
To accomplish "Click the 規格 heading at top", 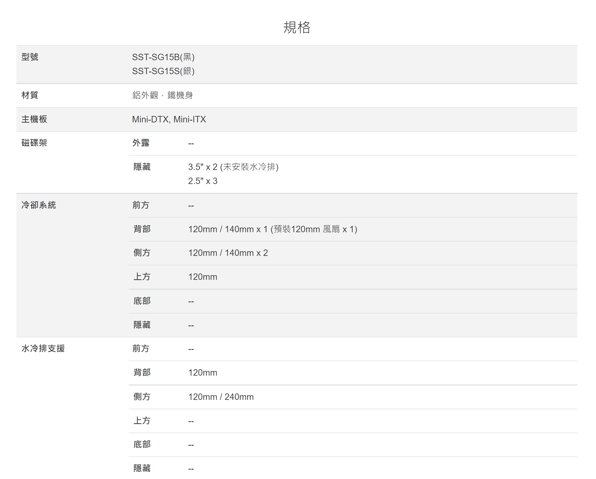I will [297, 27].
